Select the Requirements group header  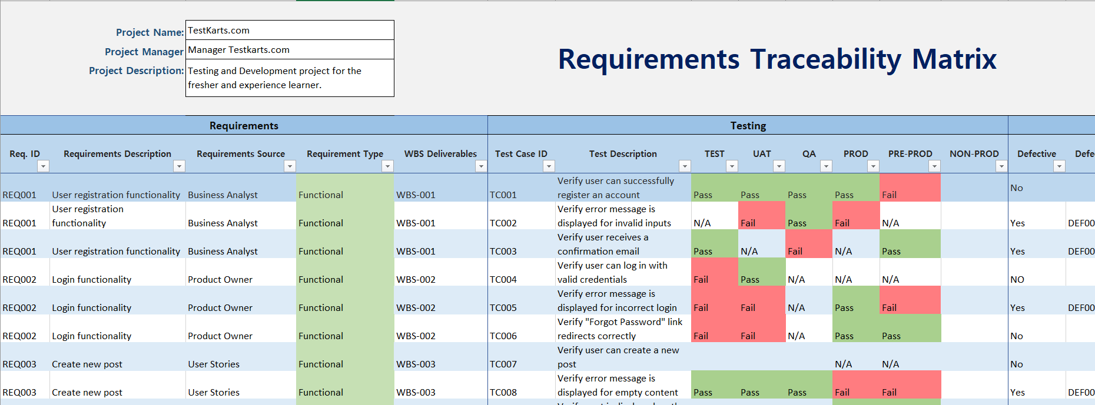(244, 126)
